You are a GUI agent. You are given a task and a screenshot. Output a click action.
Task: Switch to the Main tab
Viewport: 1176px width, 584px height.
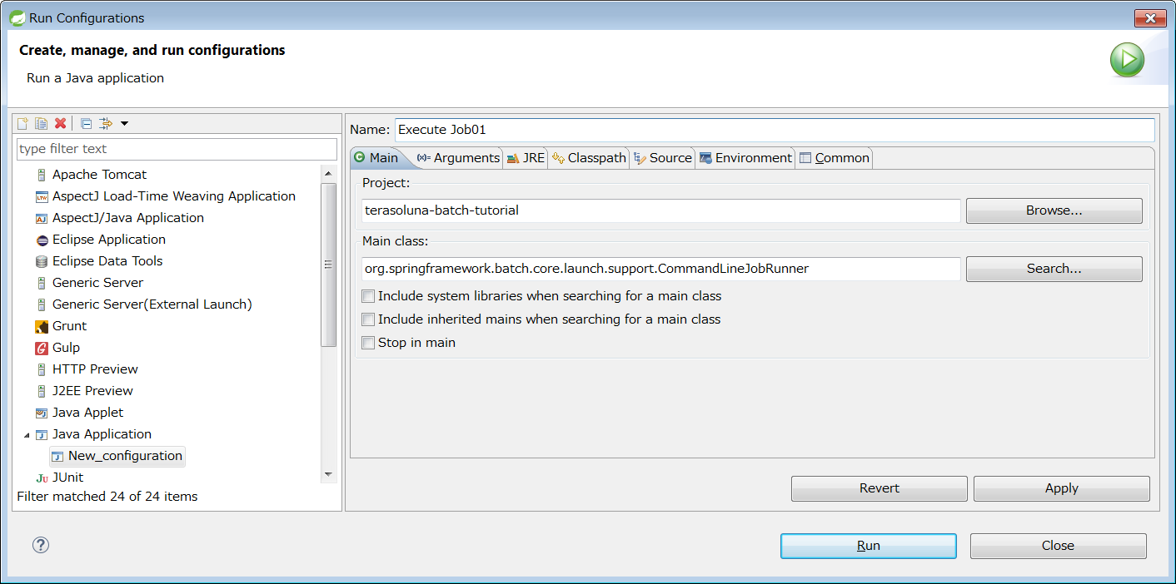click(x=376, y=158)
